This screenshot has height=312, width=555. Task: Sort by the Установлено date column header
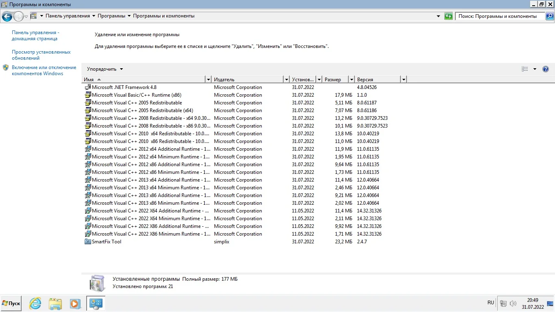point(303,80)
